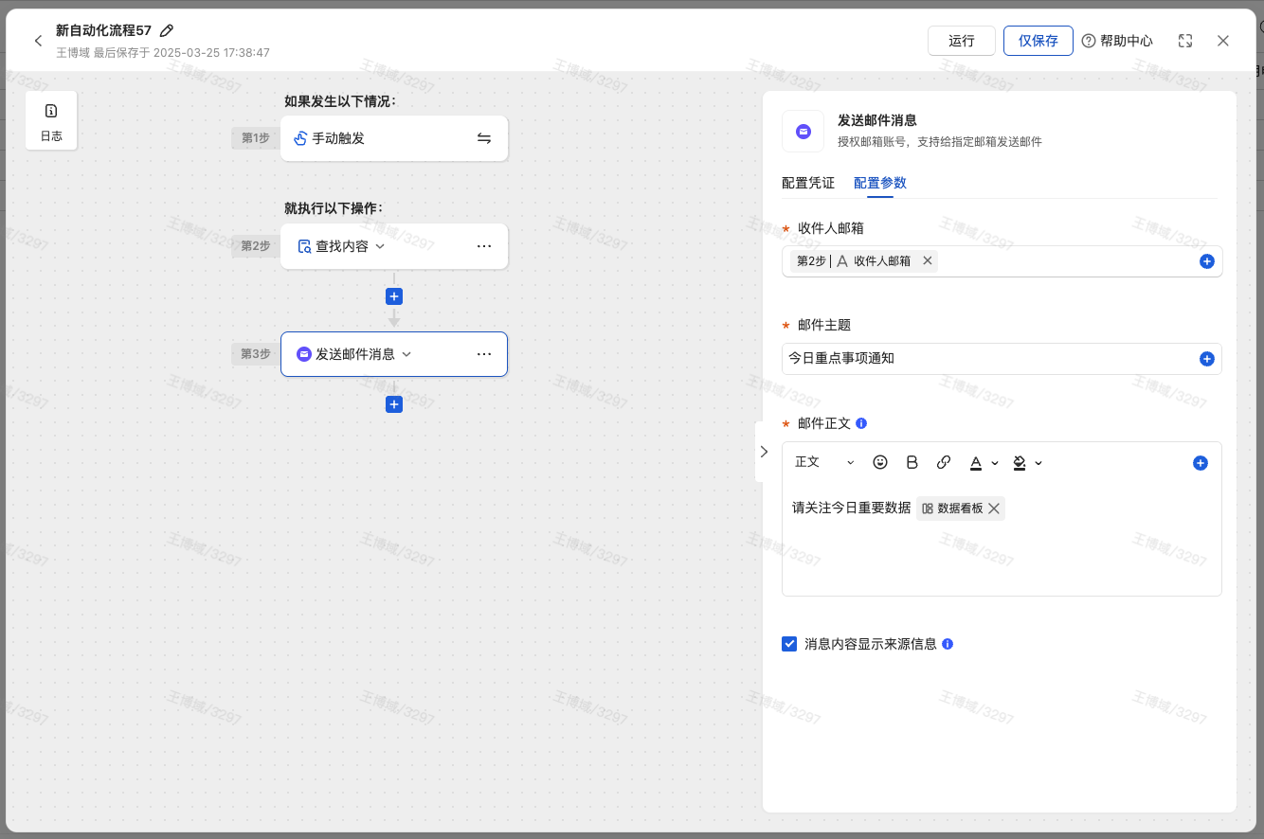Viewport: 1264px width, 839px height.
Task: Click the 运行 button
Action: pyautogui.click(x=961, y=41)
